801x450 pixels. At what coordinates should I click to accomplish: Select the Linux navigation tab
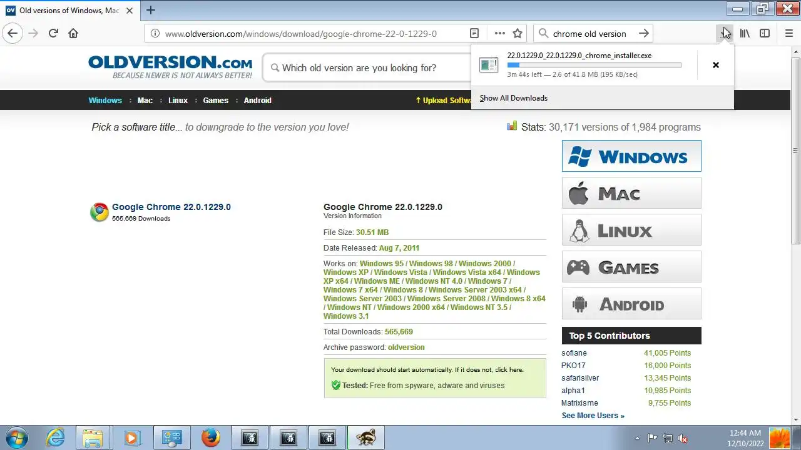[x=178, y=100]
